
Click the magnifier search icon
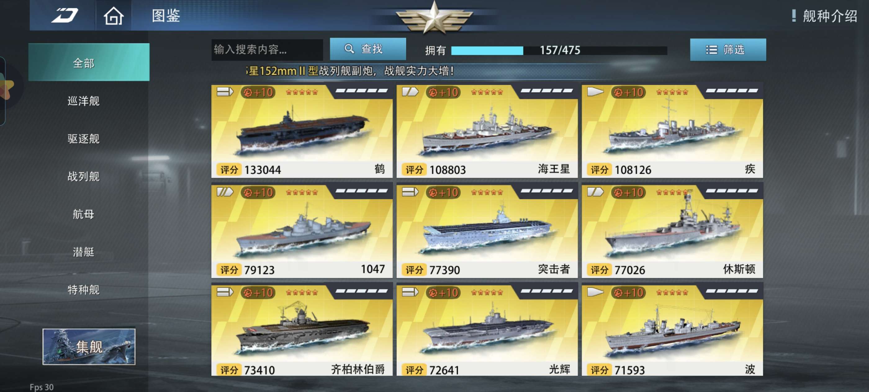coord(349,49)
